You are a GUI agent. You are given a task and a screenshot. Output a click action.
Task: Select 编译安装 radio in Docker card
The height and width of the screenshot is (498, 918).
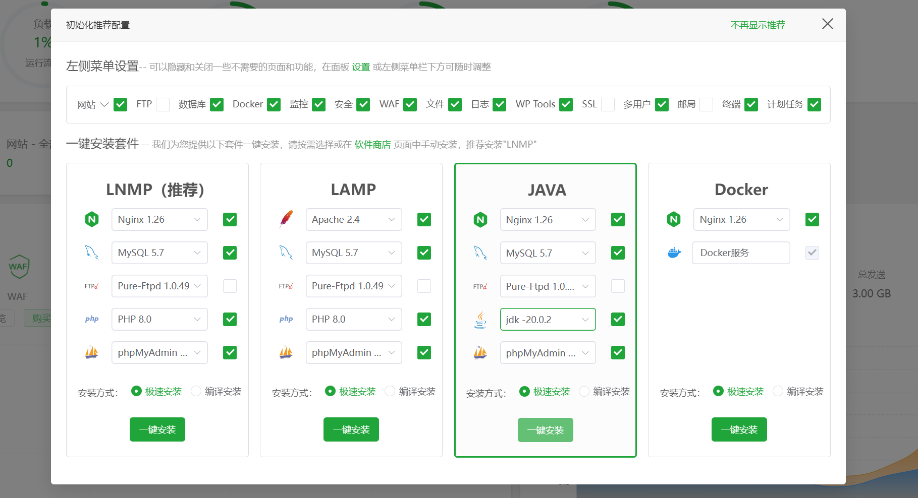click(x=778, y=391)
